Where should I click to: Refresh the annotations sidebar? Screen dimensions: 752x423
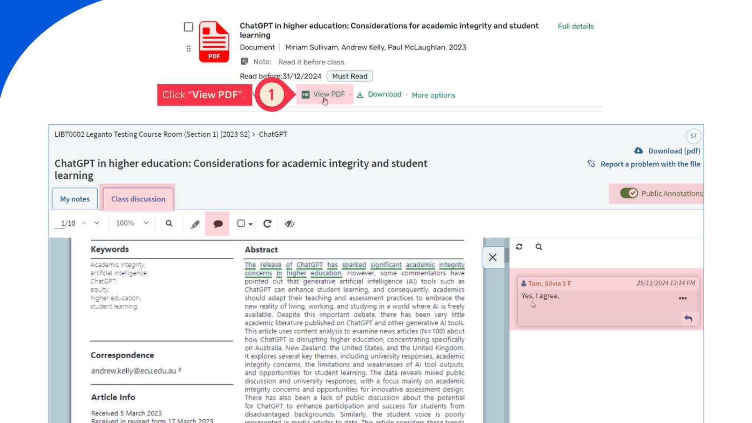click(x=519, y=246)
